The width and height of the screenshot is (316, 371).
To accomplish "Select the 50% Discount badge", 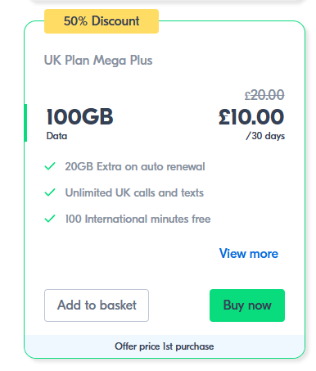I will tap(102, 21).
